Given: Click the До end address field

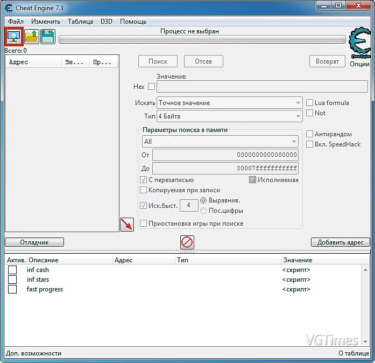Looking at the screenshot, I should tap(225, 168).
